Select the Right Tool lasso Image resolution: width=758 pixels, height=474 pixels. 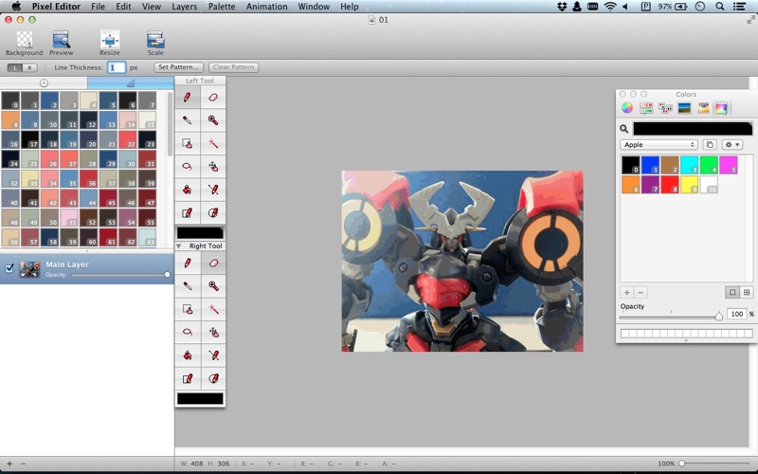coord(188,333)
